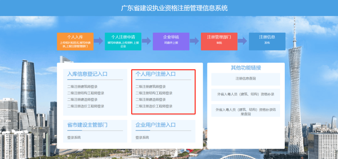Open 二级注册建筑师登录 under 入库信息登记入口

(x=82, y=87)
